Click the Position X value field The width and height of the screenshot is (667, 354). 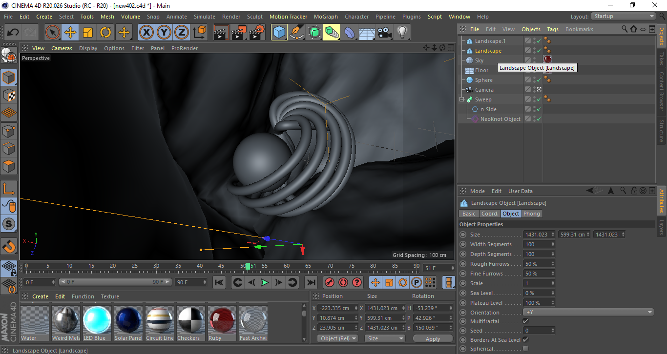click(337, 308)
